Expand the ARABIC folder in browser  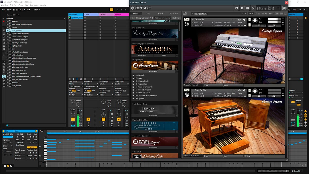click(7, 21)
